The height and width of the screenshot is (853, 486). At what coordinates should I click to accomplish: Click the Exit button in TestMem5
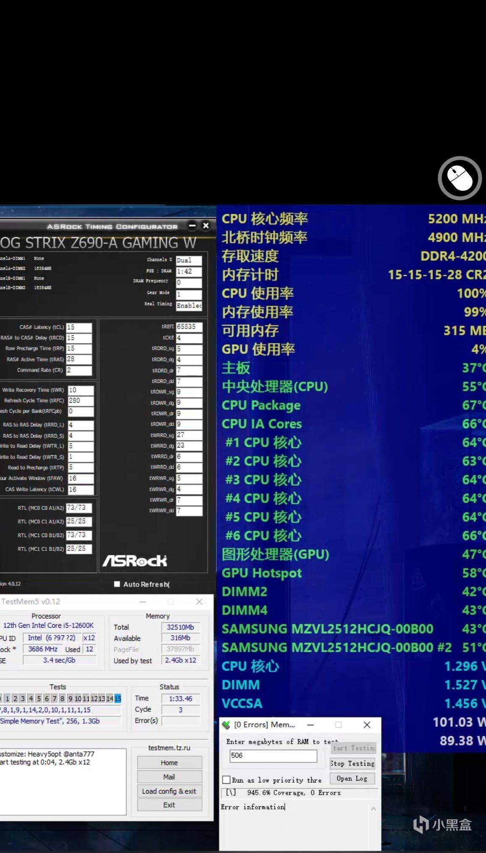point(169,805)
